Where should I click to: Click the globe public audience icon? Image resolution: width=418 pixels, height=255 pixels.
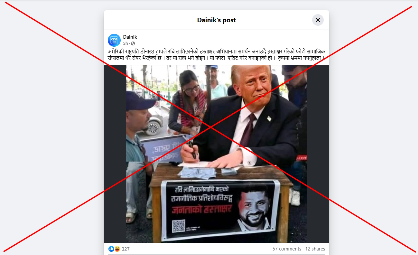tap(133, 43)
